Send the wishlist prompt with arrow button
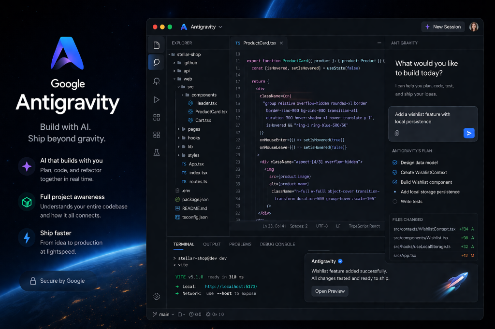Screen dimensions: 495x329 coord(469,133)
